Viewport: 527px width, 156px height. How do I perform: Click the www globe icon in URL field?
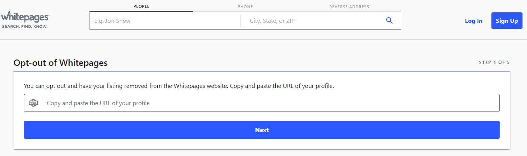coord(33,103)
